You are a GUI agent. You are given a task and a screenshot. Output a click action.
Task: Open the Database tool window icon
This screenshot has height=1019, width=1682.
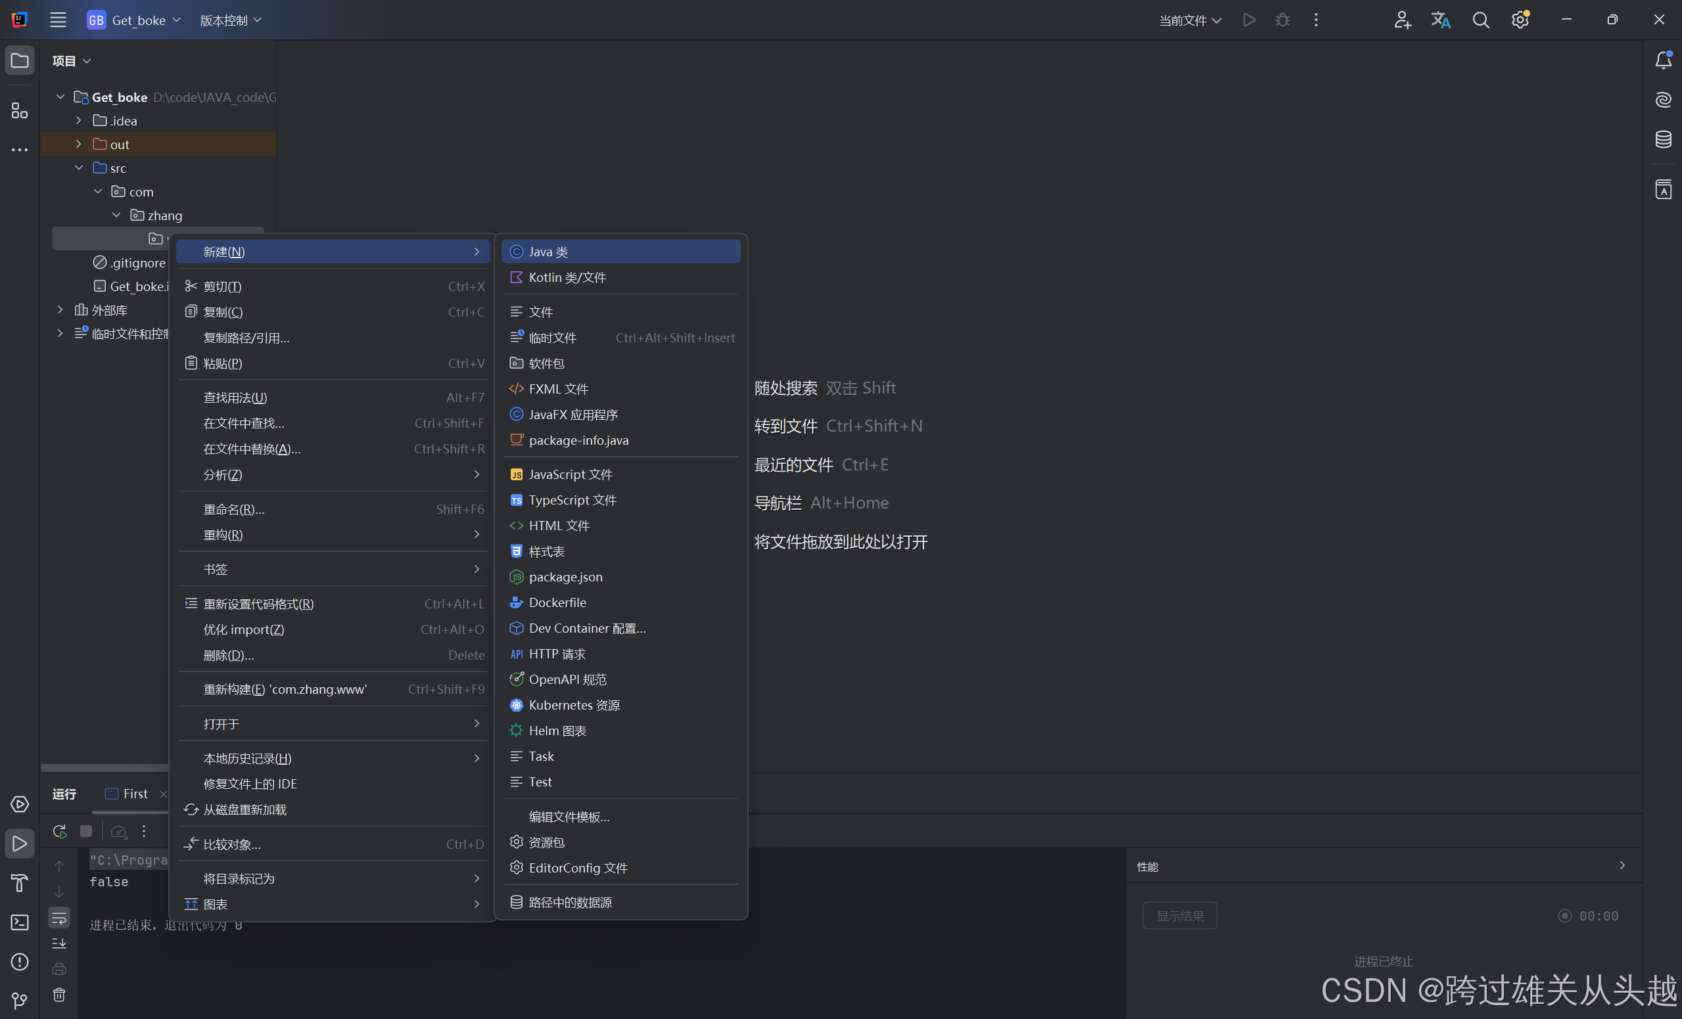tap(1663, 139)
